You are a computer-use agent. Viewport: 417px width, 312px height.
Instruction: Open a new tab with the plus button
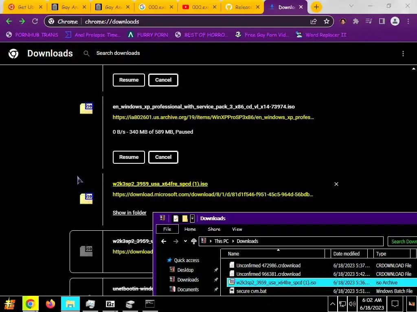point(316,7)
